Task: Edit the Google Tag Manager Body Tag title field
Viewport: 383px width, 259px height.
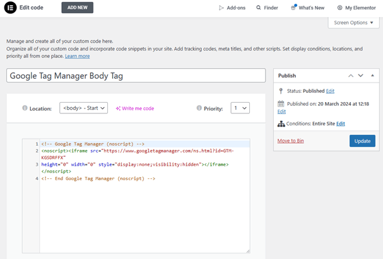Action: coord(136,76)
